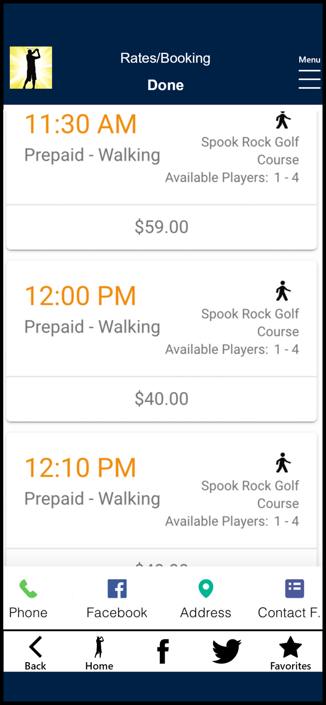326x705 pixels.
Task: Tap the walking player icon on 11:30 AM card
Action: pyautogui.click(x=283, y=120)
